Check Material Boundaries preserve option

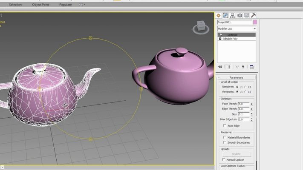(225, 137)
